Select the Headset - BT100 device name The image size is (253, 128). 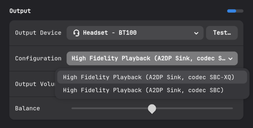(110, 33)
